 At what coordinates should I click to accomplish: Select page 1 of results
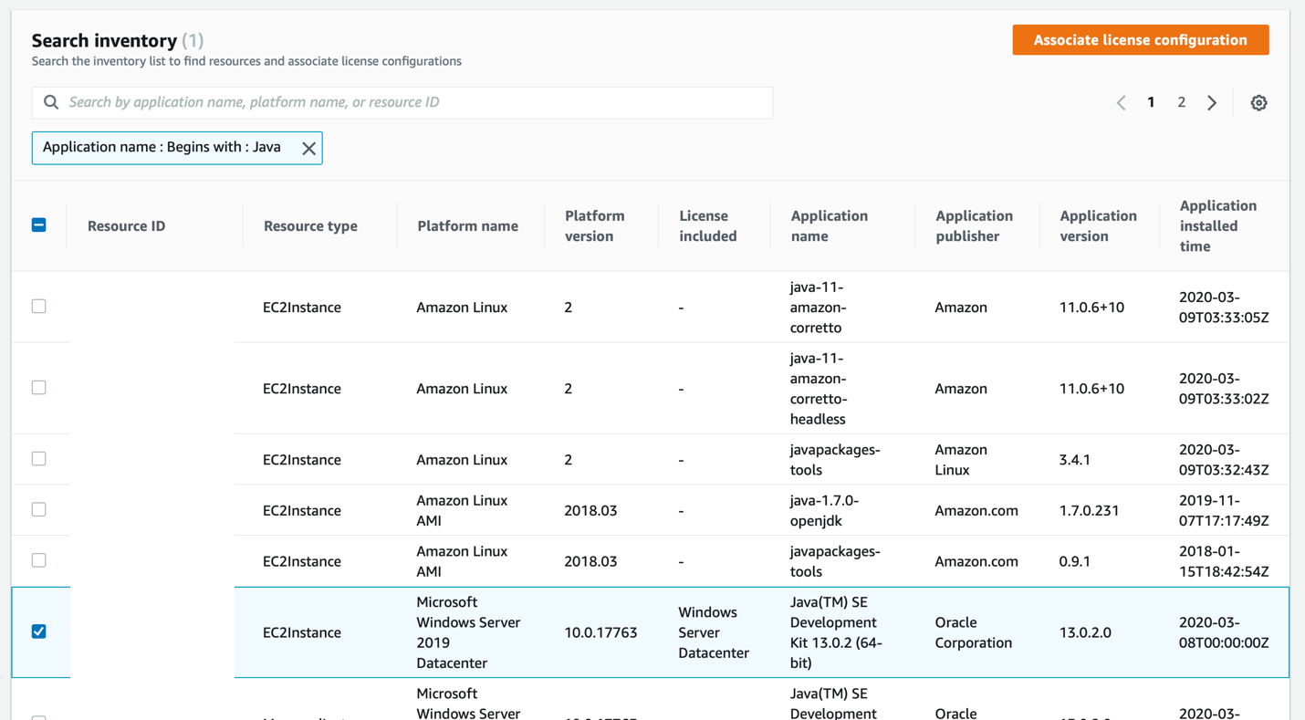[x=1151, y=102]
